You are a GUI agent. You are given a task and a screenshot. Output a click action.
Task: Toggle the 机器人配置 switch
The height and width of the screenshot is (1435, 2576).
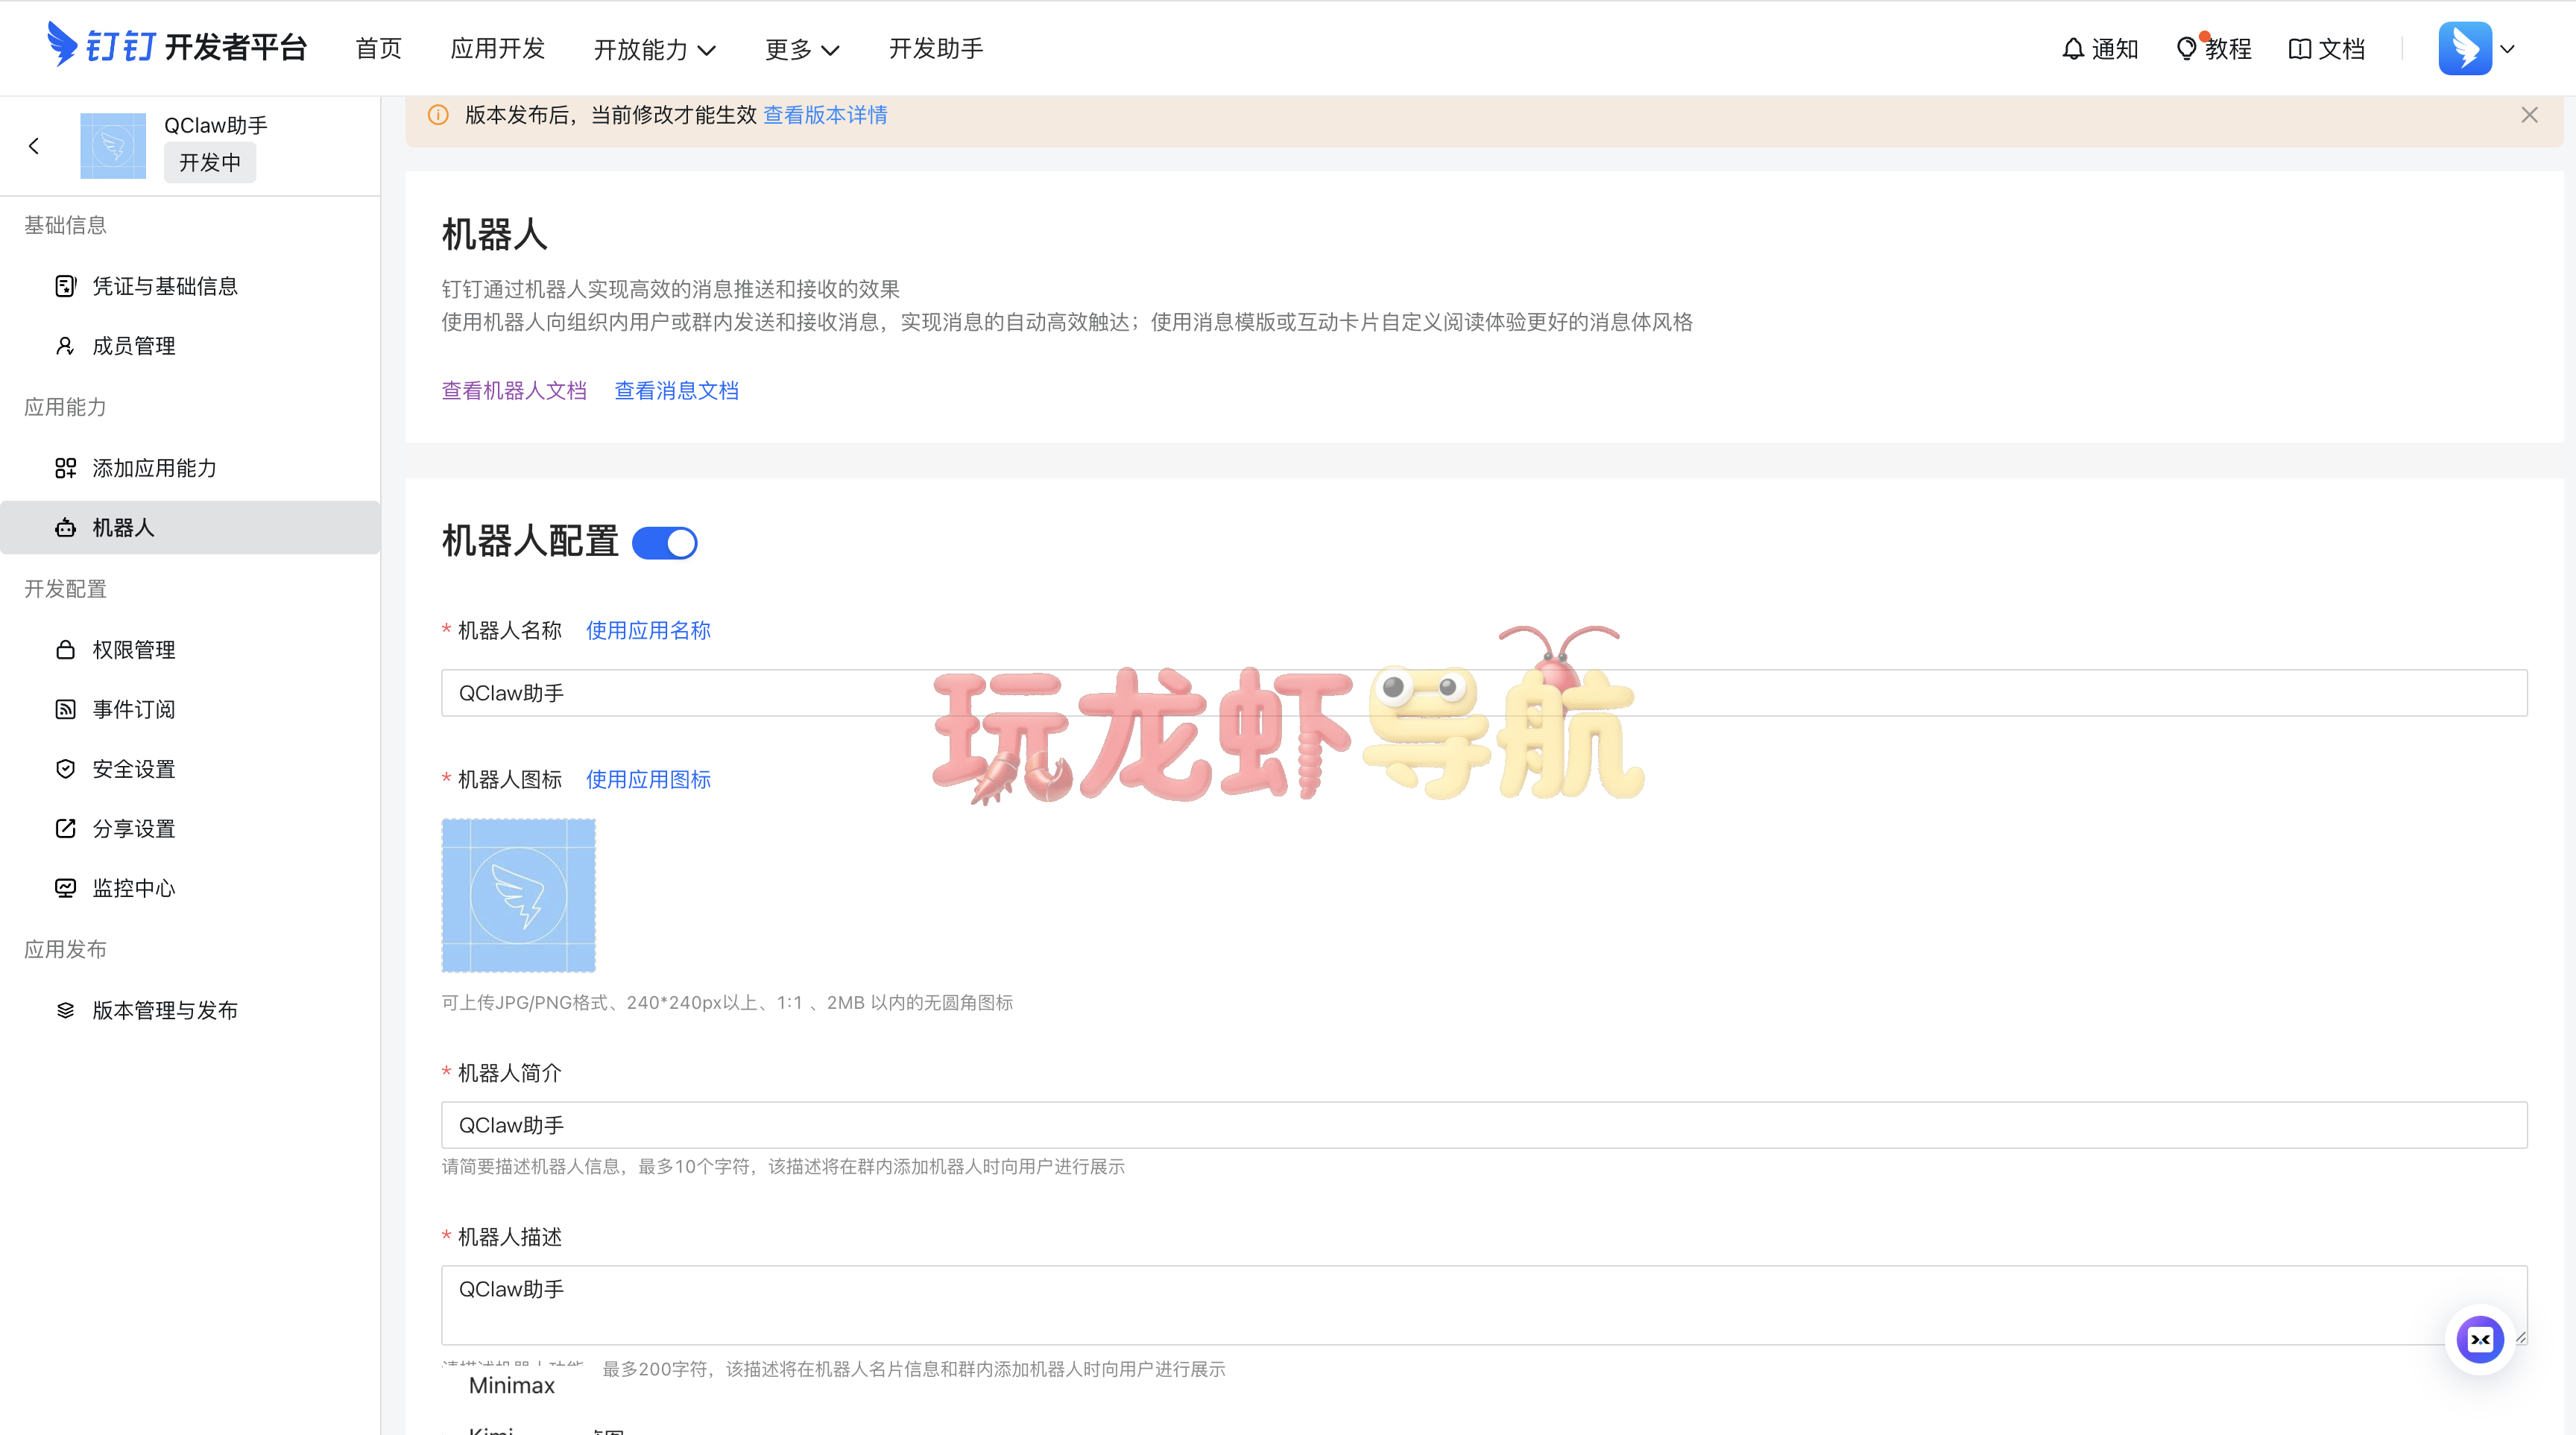665,542
